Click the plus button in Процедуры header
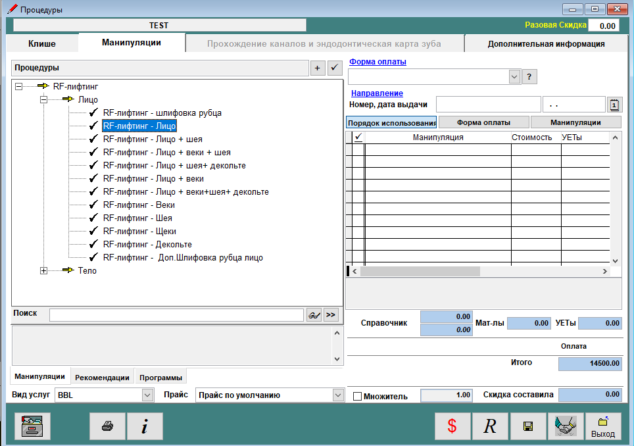This screenshot has height=446, width=634. (318, 68)
